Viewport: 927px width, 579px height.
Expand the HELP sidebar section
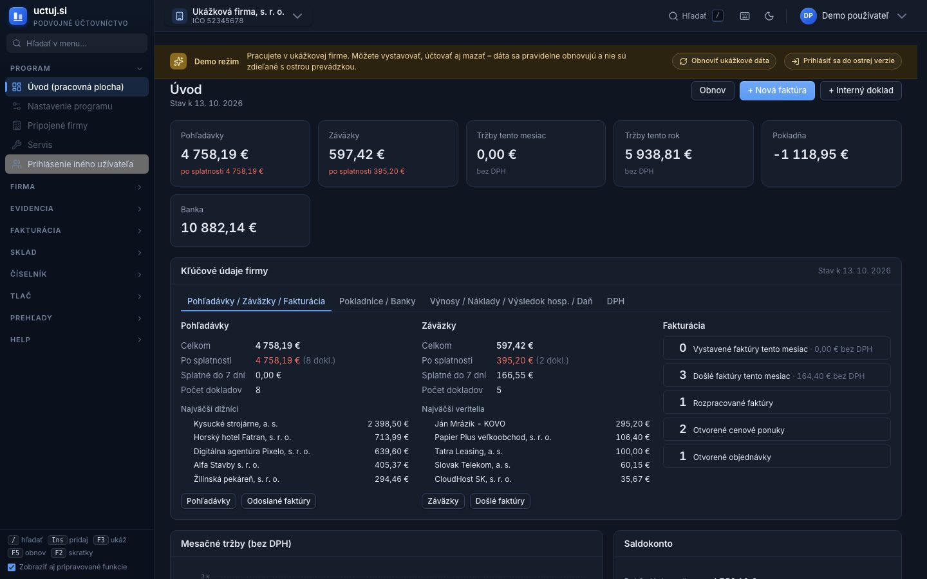tap(77, 340)
